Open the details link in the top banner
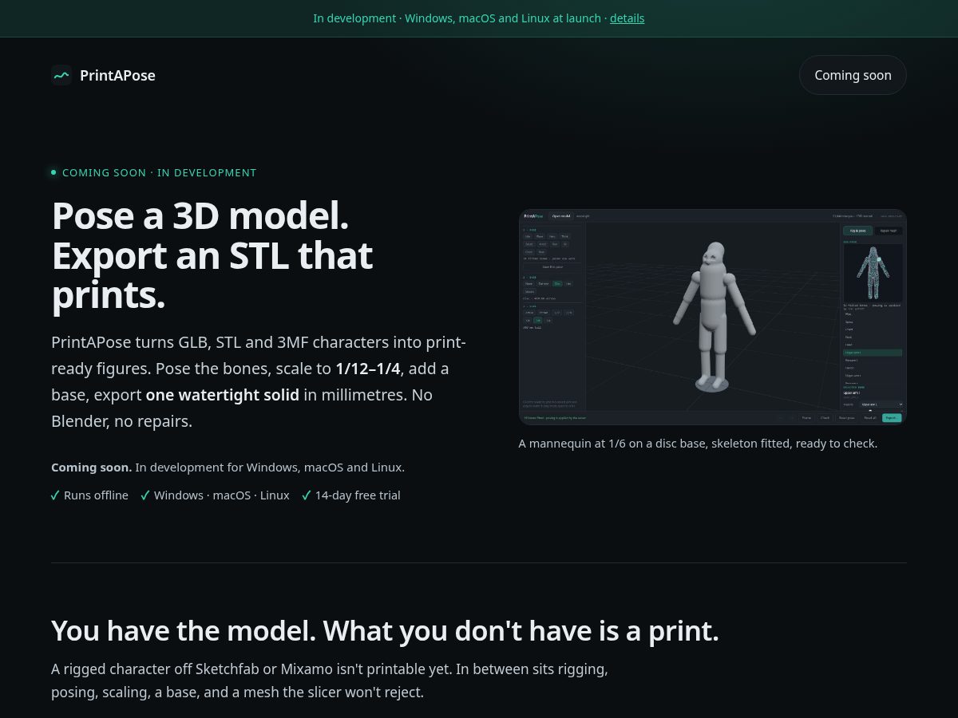 click(x=627, y=18)
